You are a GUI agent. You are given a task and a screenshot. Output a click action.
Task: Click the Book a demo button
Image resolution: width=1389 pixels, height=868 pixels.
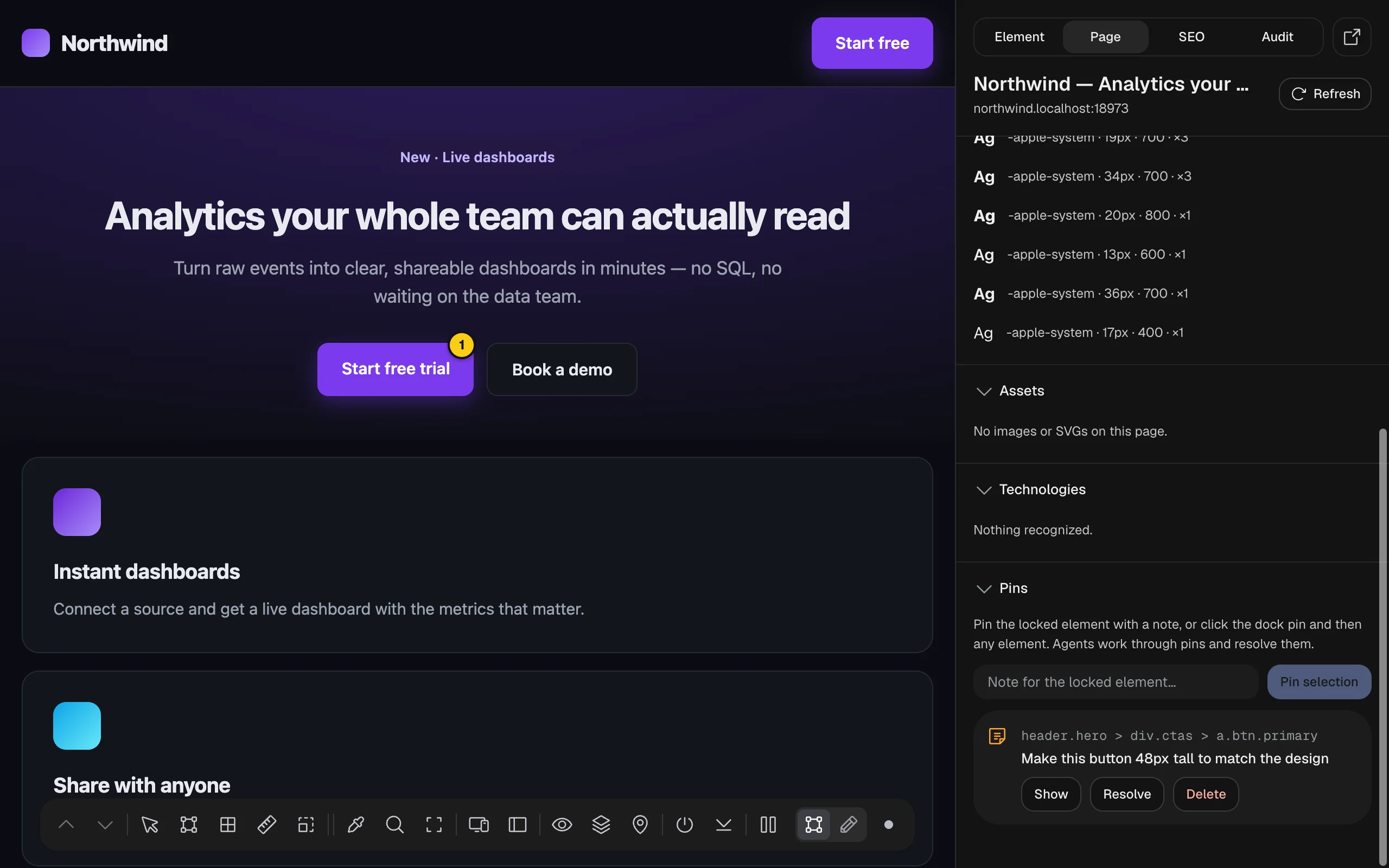[562, 369]
